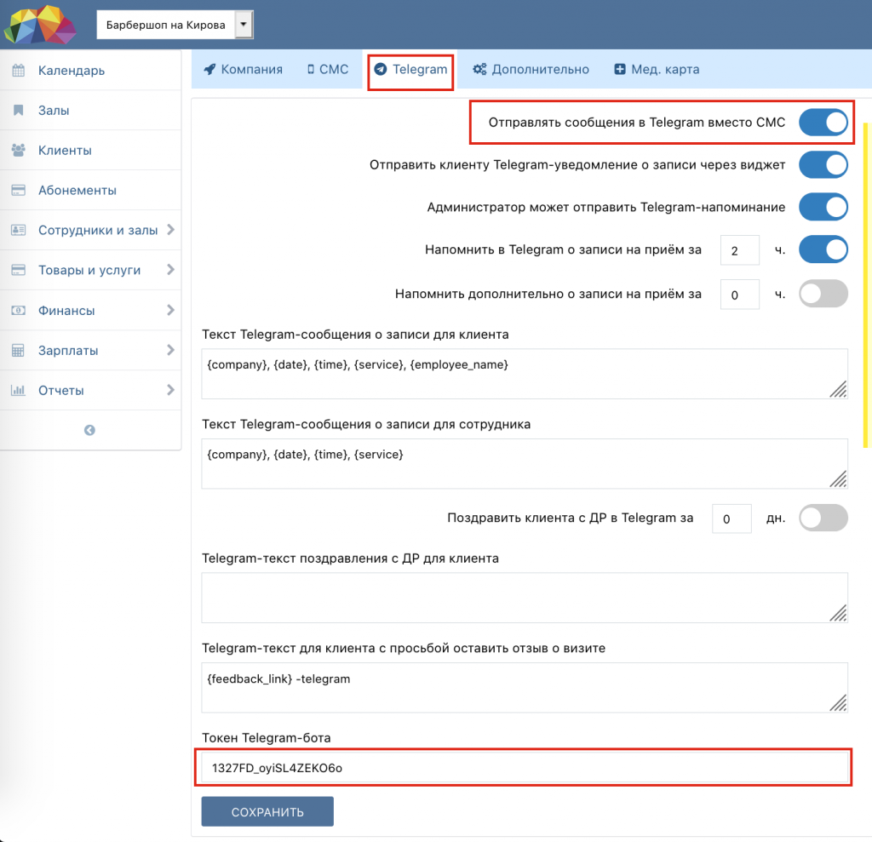Click the Сотрудники и залы ID icon

[19, 230]
